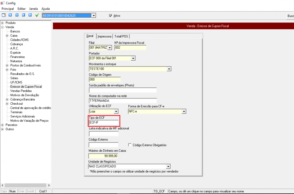294x194 pixels.
Task: Click the Tipo de ECF input field
Action: click(x=104, y=122)
